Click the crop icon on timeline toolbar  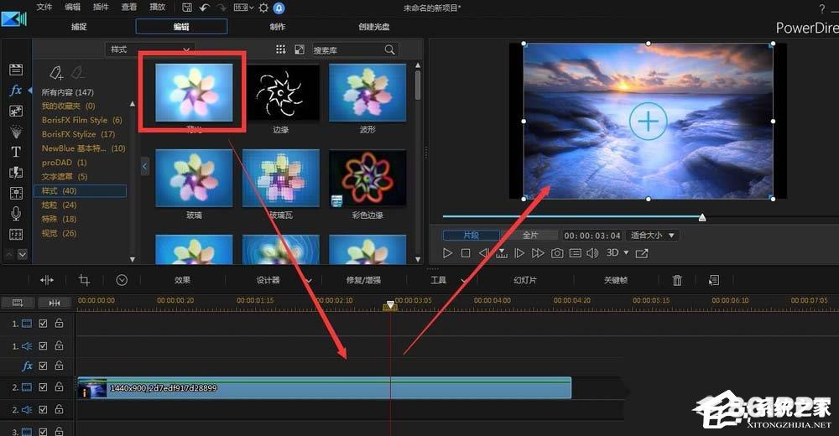pos(84,280)
